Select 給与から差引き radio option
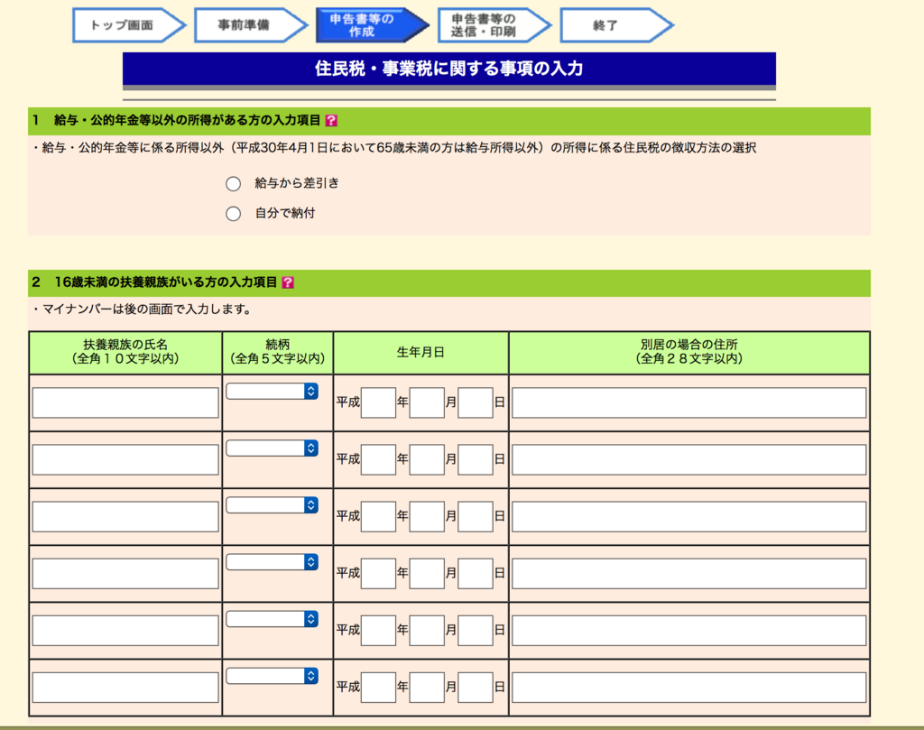924x730 pixels. pos(234,184)
